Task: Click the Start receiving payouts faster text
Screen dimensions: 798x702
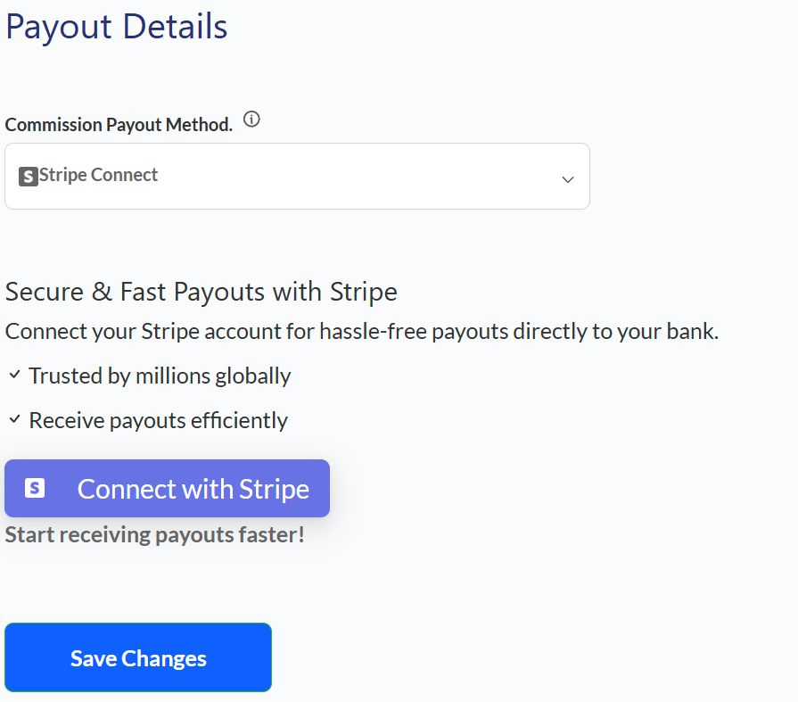Action: click(155, 535)
